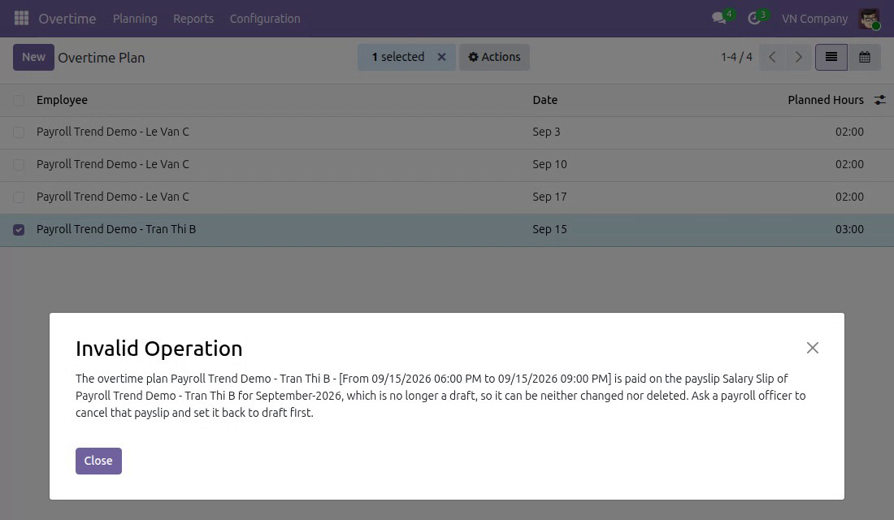Open the VN Company switcher
The height and width of the screenshot is (520, 894).
tap(814, 18)
